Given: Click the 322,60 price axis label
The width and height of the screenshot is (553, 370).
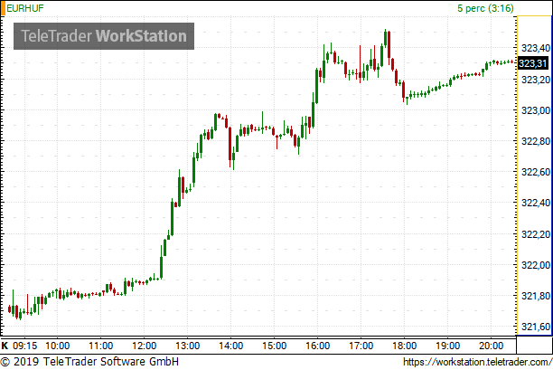Looking at the screenshot, I should click(536, 172).
